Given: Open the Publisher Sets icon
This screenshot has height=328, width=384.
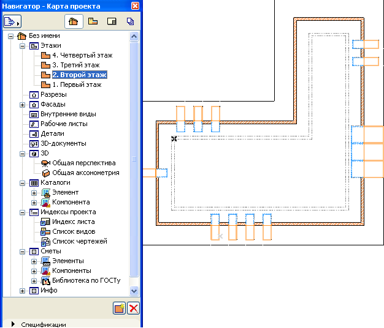Looking at the screenshot, I should tap(130, 21).
